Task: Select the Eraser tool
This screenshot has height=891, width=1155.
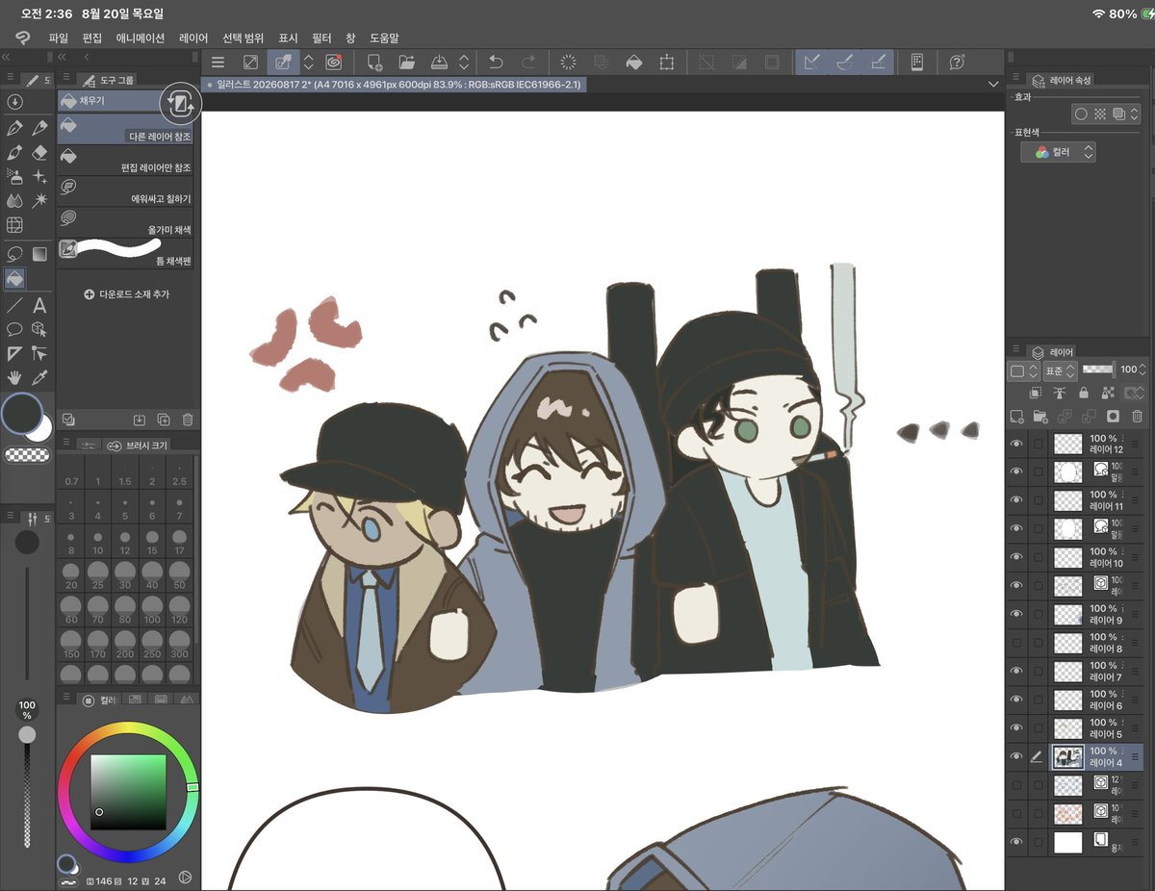Action: 39,153
